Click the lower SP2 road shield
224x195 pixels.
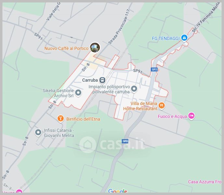tap(125, 141)
